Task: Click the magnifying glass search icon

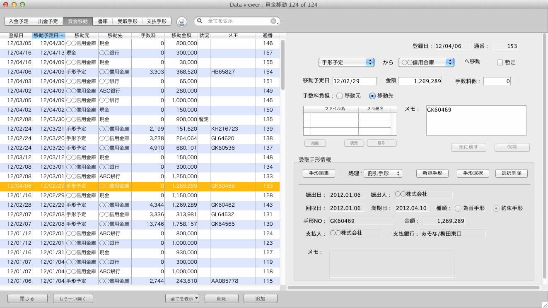Action: point(200,21)
